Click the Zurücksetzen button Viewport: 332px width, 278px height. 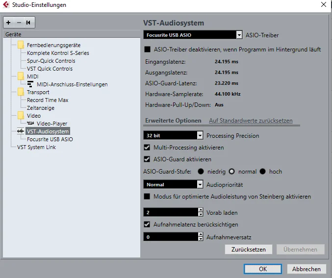coord(248,250)
